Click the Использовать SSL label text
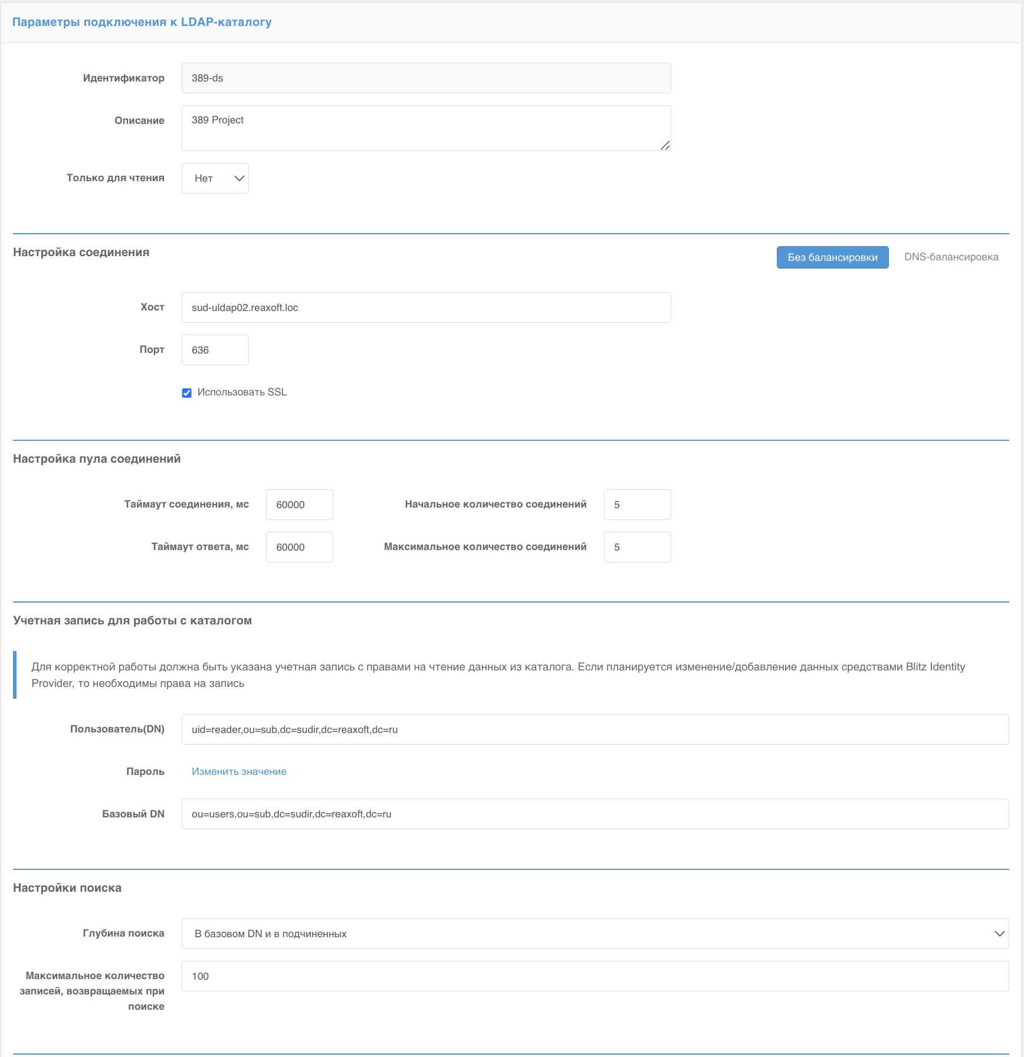1024x1057 pixels. (x=242, y=392)
